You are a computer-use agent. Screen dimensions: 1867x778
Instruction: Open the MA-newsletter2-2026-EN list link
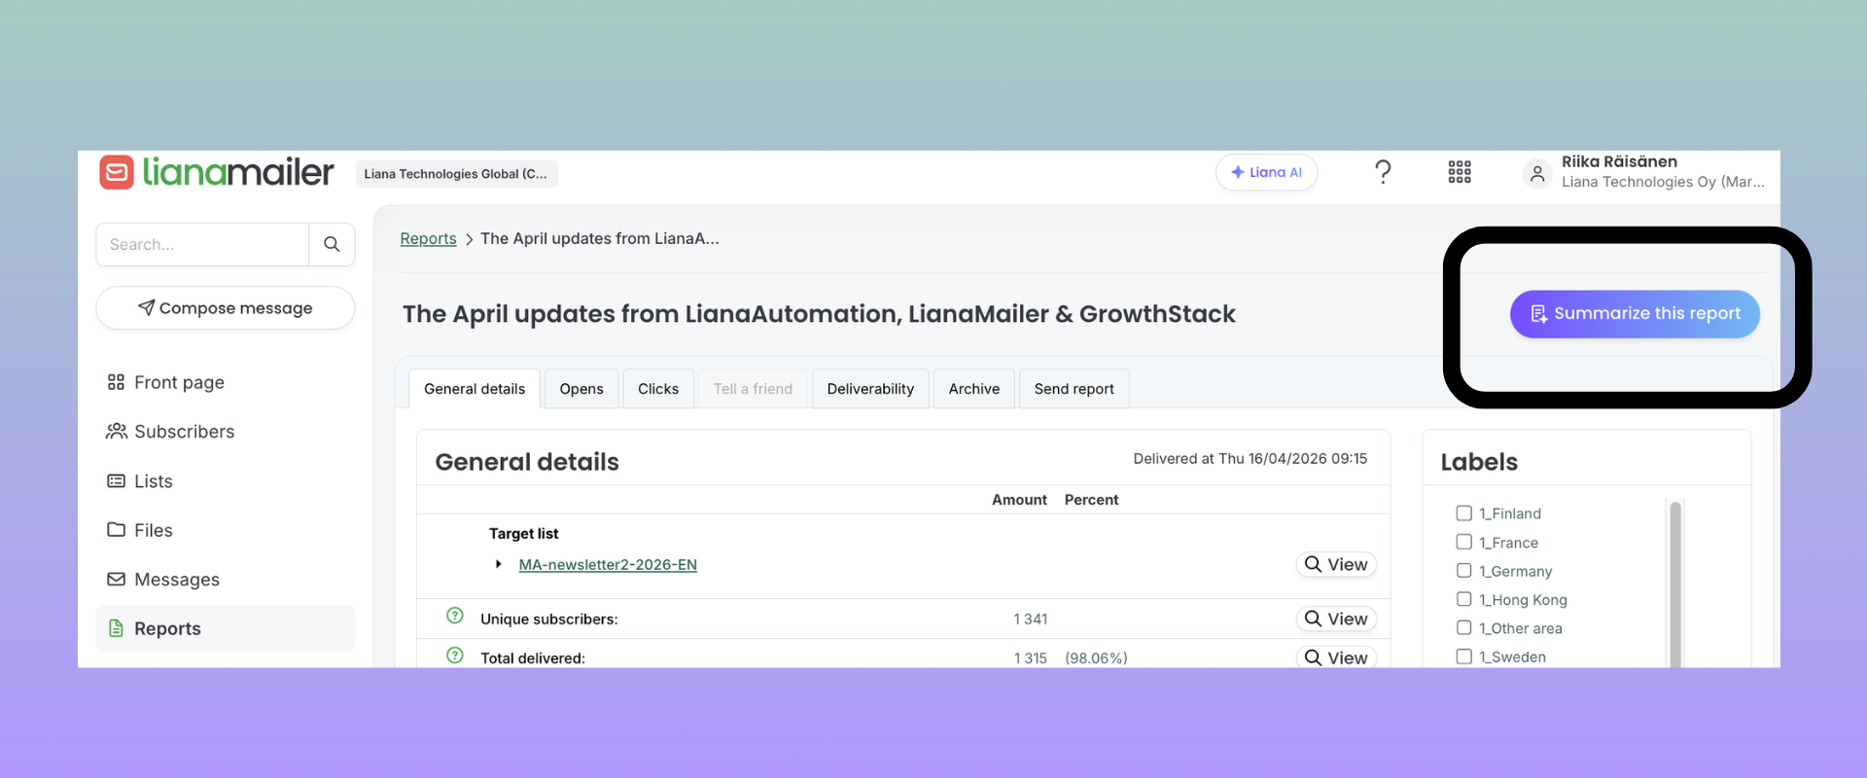point(608,564)
